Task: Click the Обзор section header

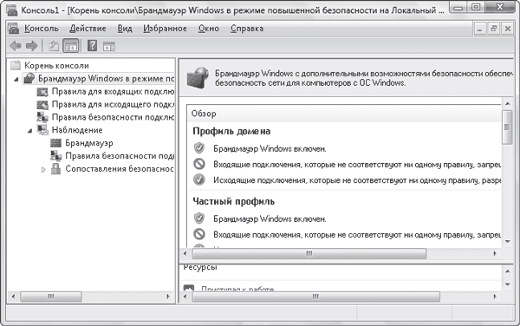Action: pos(204,114)
